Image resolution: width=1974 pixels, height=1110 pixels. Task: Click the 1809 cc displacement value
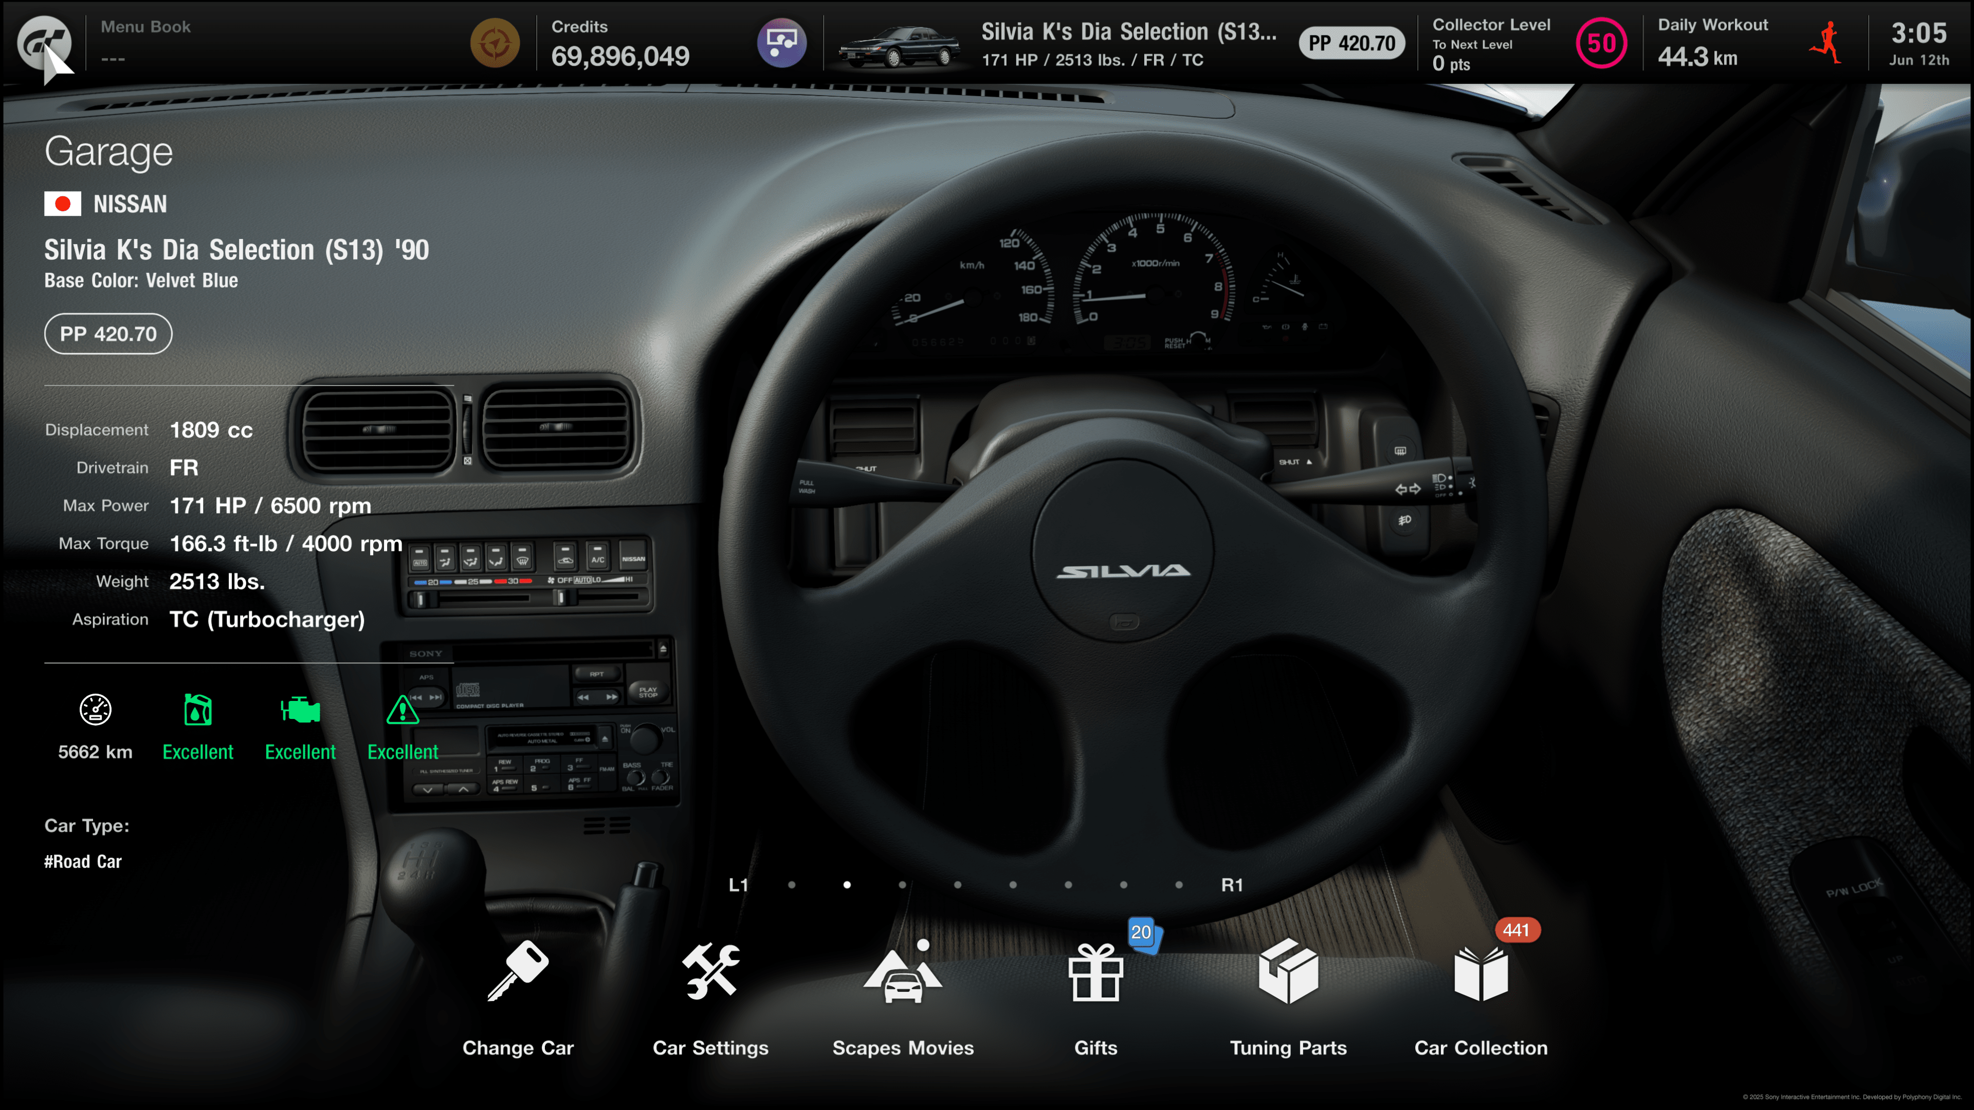point(211,430)
